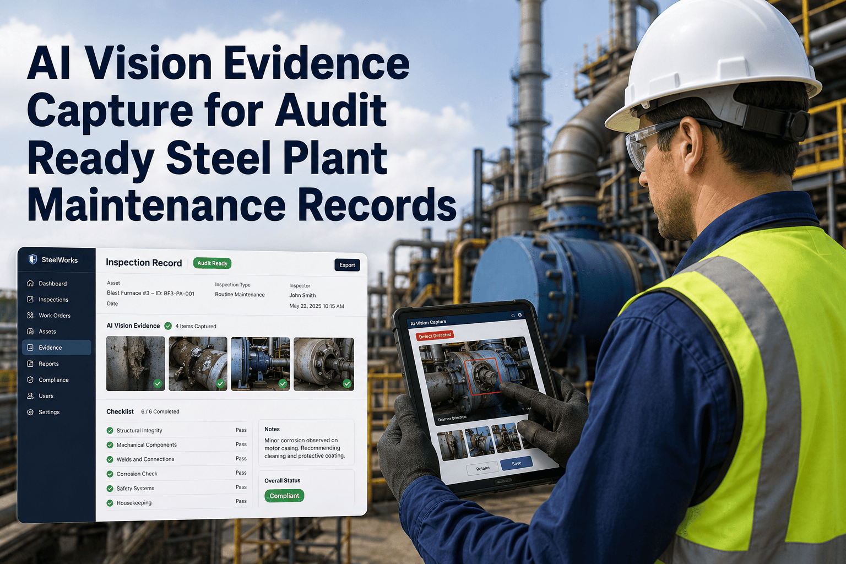Click the 'Overall Status' label

point(283,480)
